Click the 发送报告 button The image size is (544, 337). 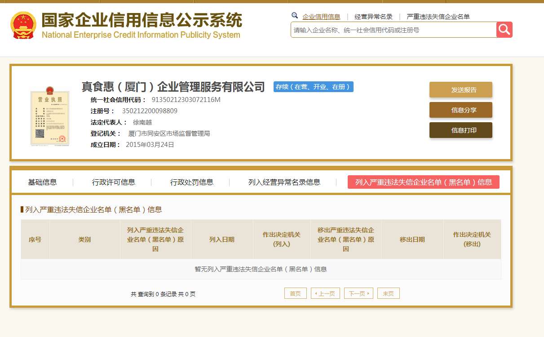[461, 89]
